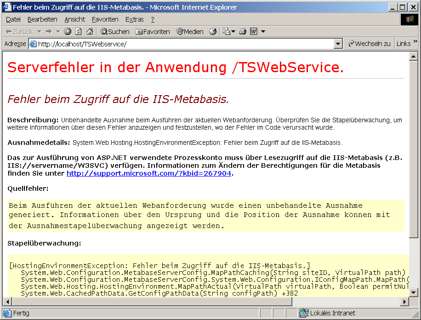Click the Wechseln zu button

[369, 44]
